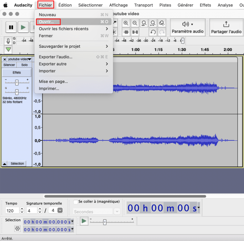
Task: Click the playback meter level slider handle
Action: point(183,41)
